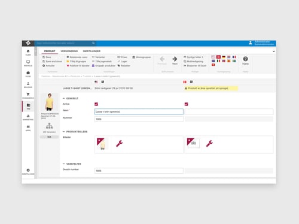This screenshot has height=224, width=299.
Task: Open the Hjælp question mark icon
Action: 245,59
